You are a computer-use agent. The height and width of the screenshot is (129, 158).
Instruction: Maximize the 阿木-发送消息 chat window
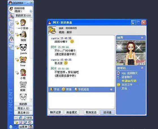pos(138,22)
